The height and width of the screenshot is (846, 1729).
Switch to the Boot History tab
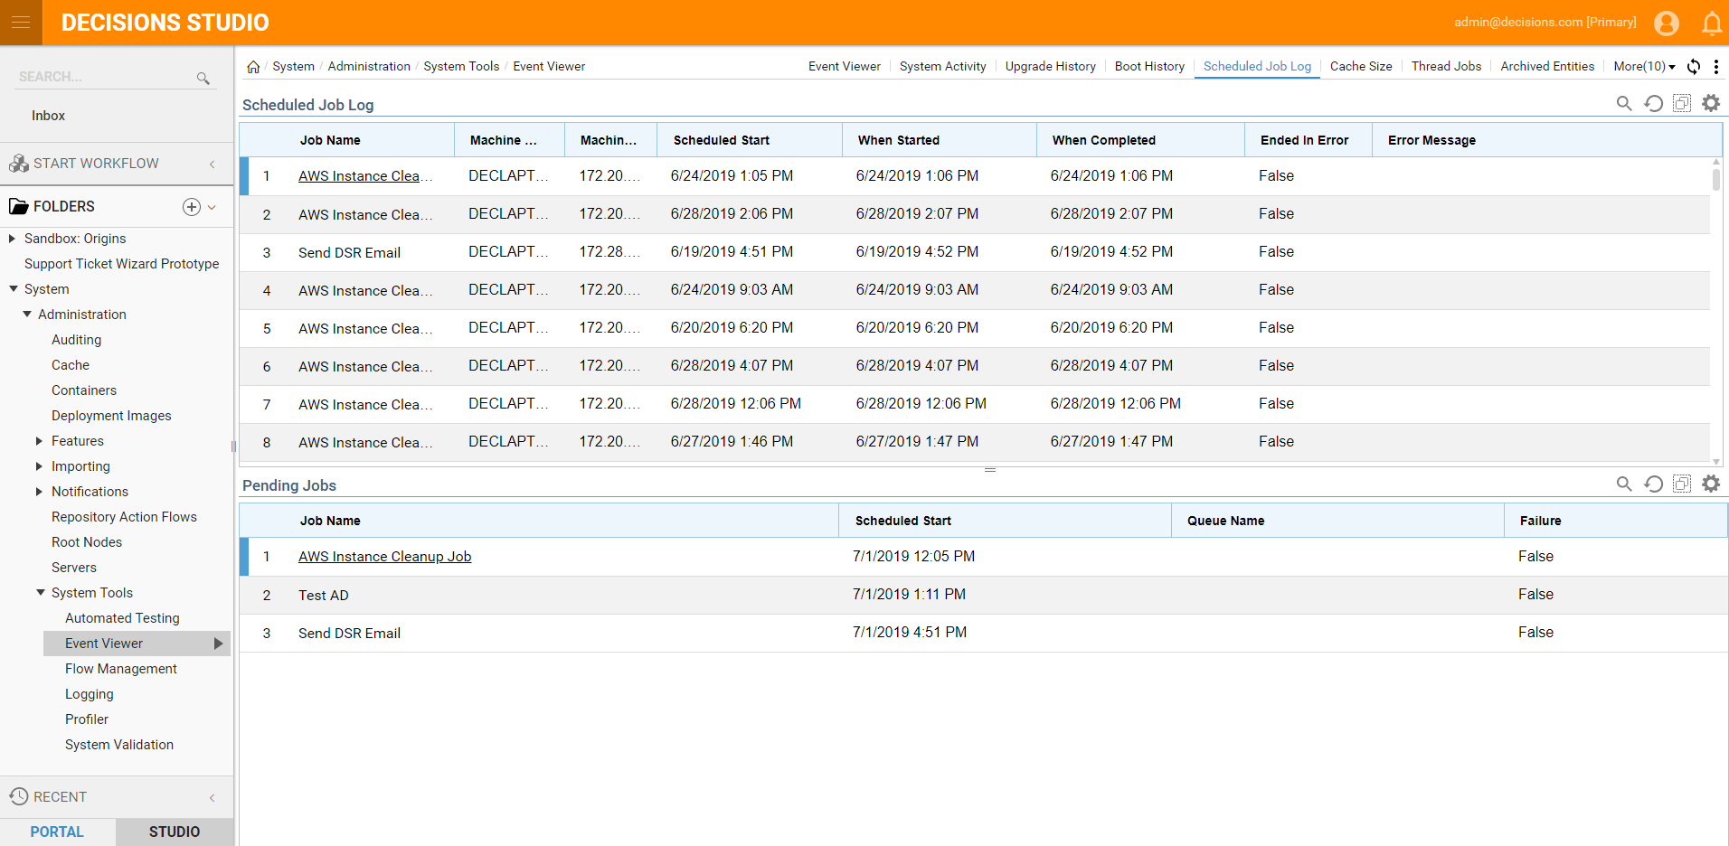(1149, 66)
